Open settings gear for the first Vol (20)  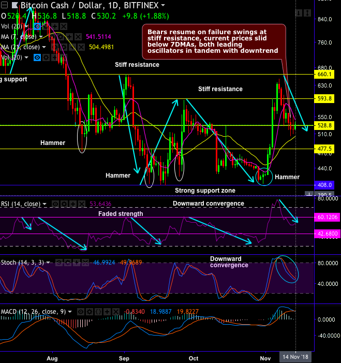(x=46, y=26)
